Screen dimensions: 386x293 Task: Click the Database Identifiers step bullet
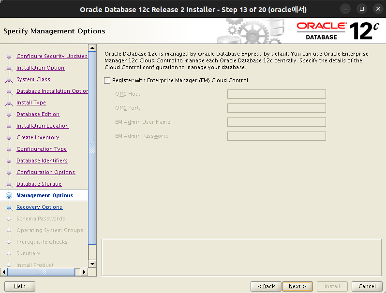pos(9,161)
